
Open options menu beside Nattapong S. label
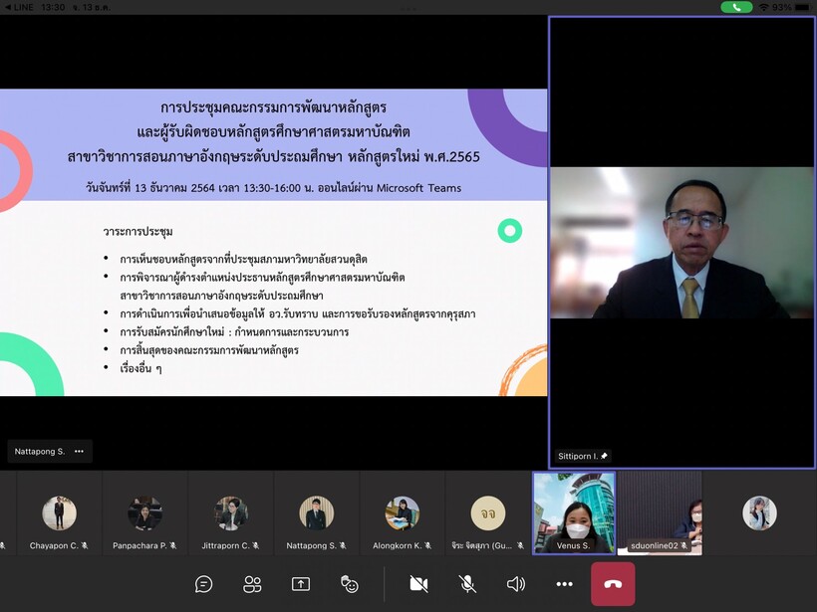coord(79,452)
